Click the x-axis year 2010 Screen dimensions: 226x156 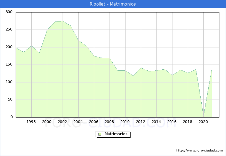pos(125,122)
